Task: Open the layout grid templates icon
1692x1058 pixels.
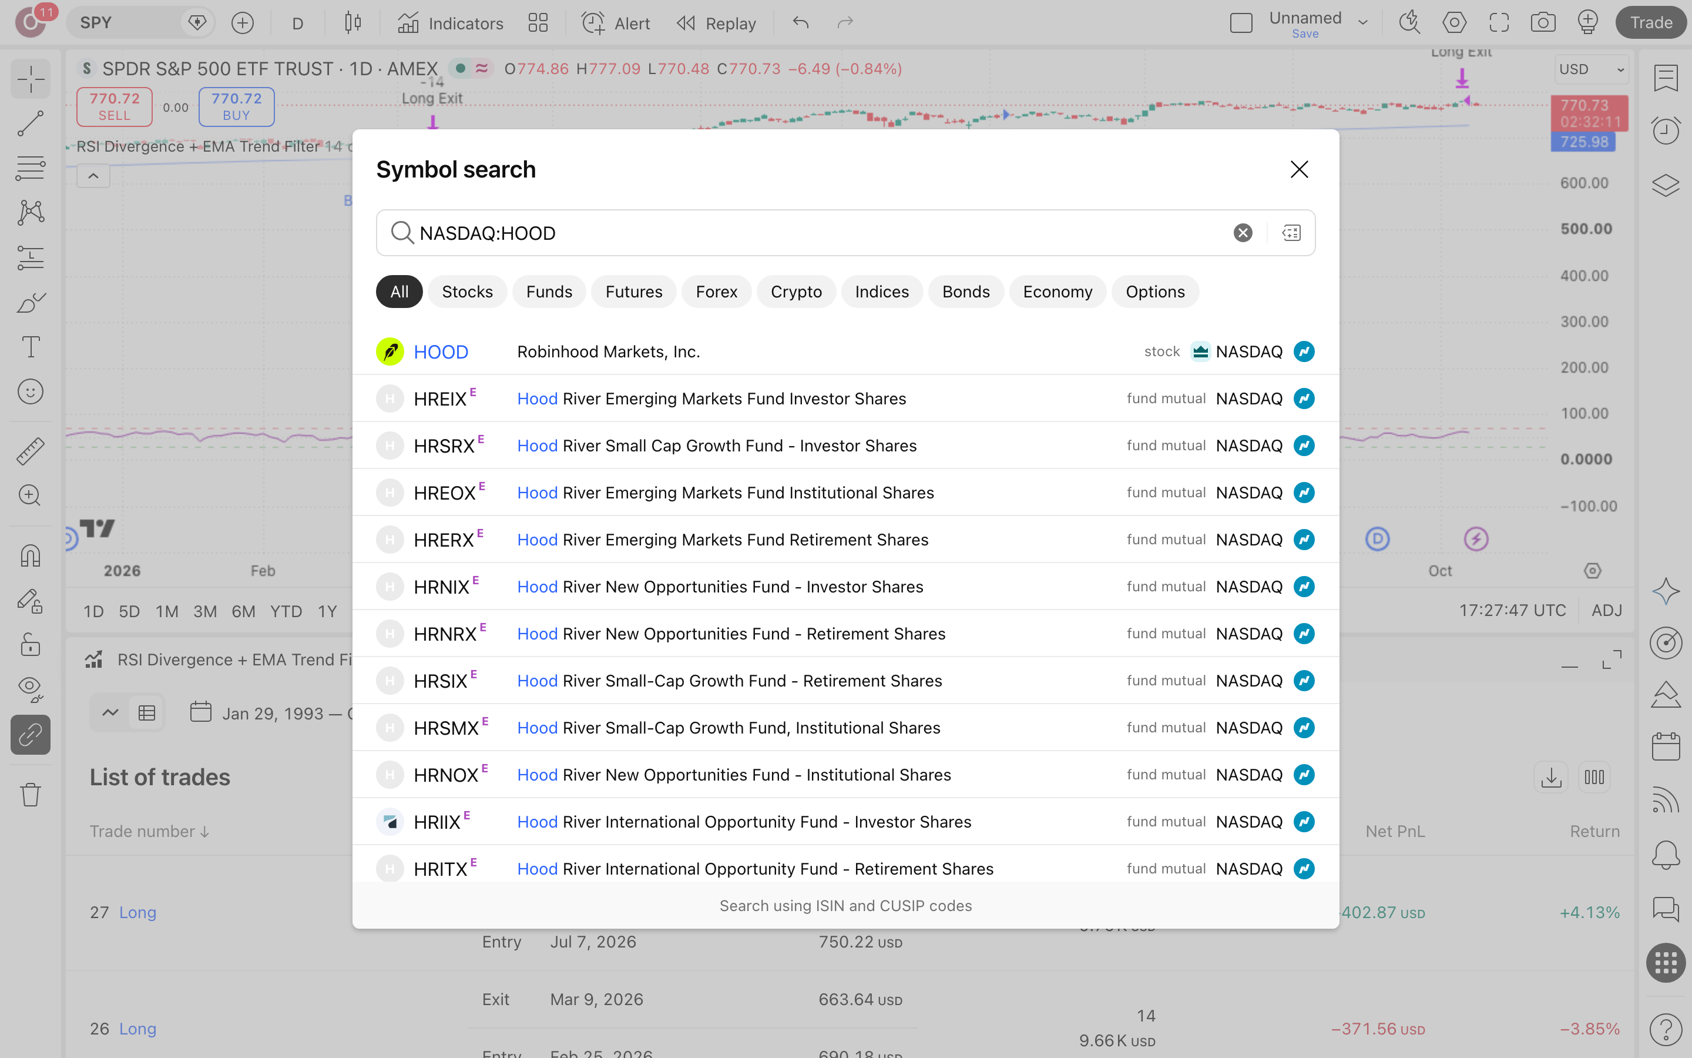Action: click(538, 23)
